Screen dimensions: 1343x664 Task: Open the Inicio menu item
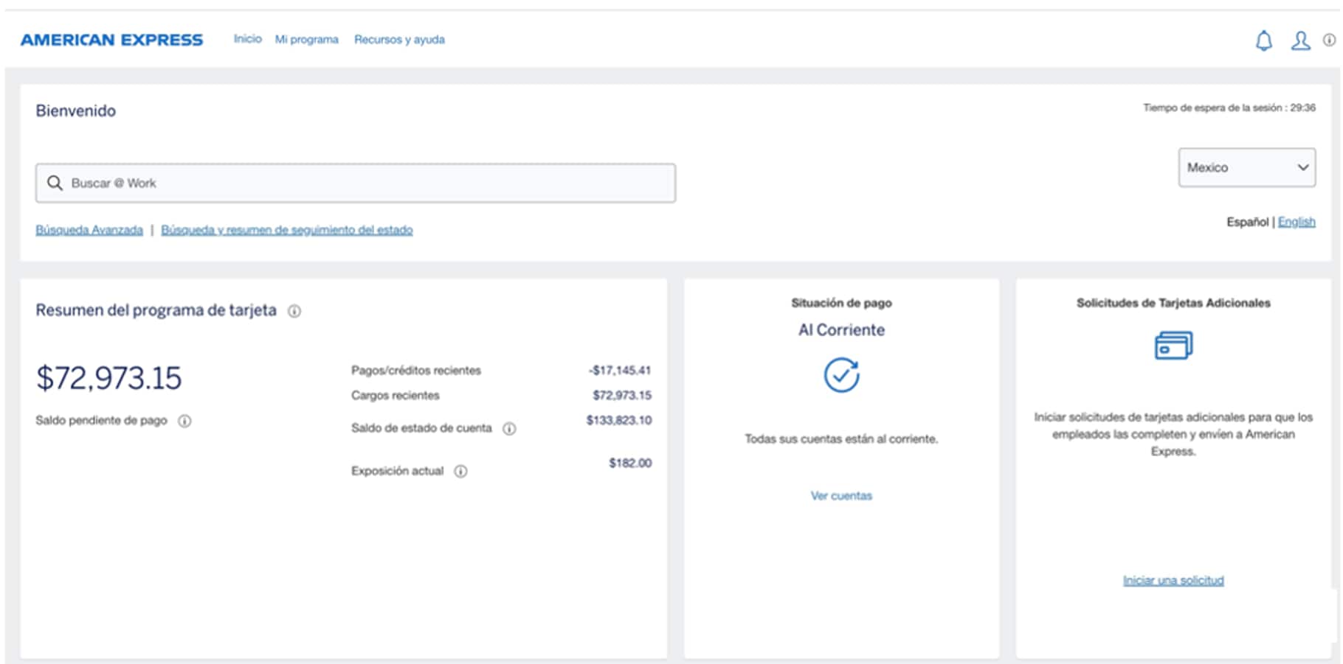tap(247, 39)
